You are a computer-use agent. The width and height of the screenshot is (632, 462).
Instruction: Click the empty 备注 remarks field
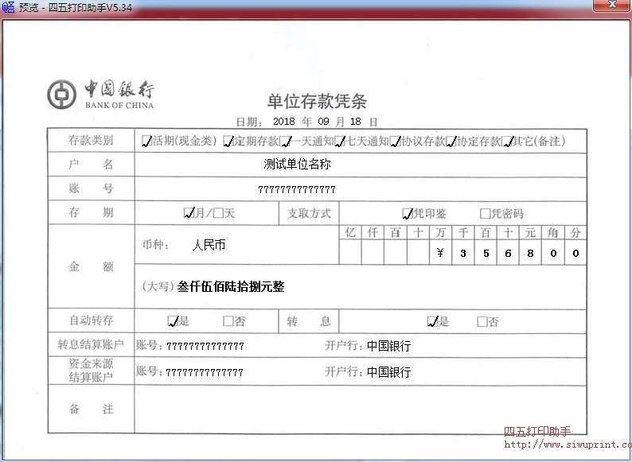point(361,410)
